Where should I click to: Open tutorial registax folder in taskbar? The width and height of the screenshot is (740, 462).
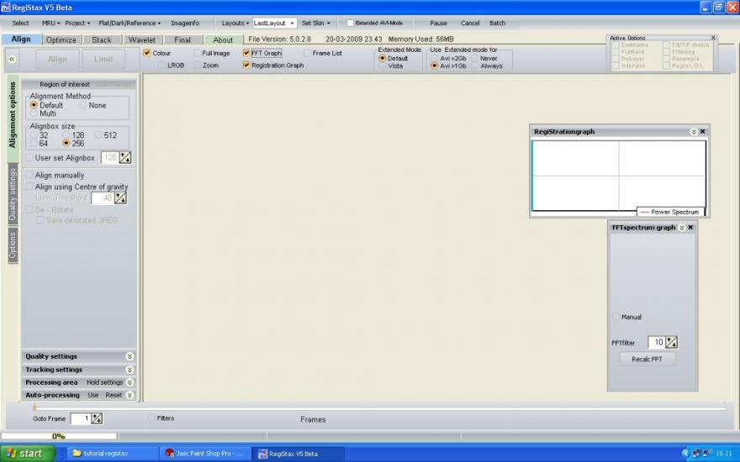(x=111, y=454)
